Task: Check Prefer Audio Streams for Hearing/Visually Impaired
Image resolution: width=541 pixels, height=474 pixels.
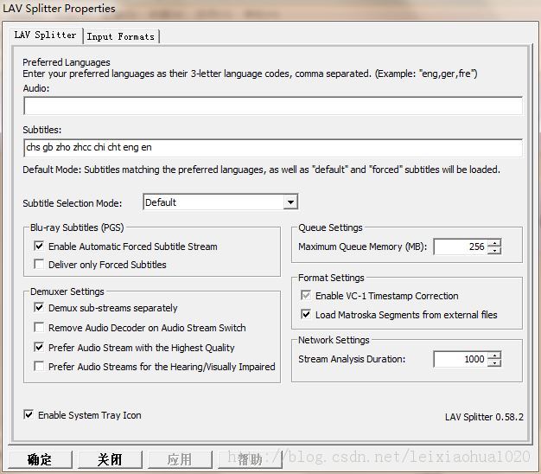Action: pos(39,366)
